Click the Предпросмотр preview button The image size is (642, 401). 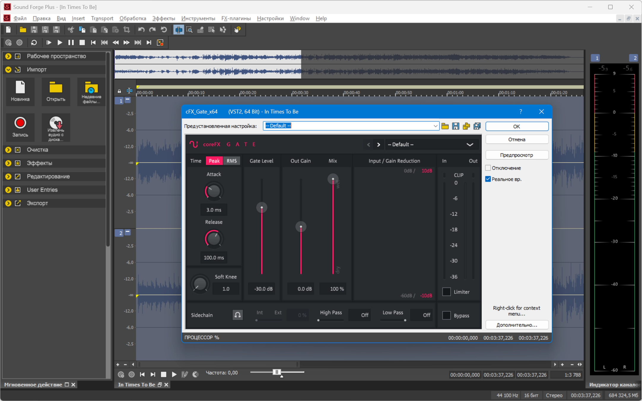tap(517, 155)
